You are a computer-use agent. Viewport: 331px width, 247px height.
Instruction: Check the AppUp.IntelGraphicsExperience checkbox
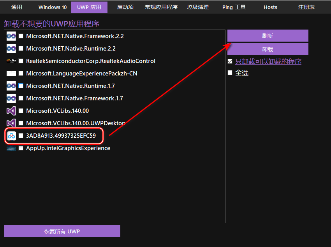[x=21, y=148]
